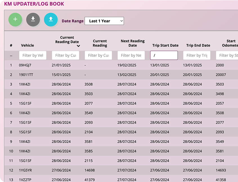The image size is (238, 182).
Task: Click current reading value 2104 in row 8
Action: [89, 132]
